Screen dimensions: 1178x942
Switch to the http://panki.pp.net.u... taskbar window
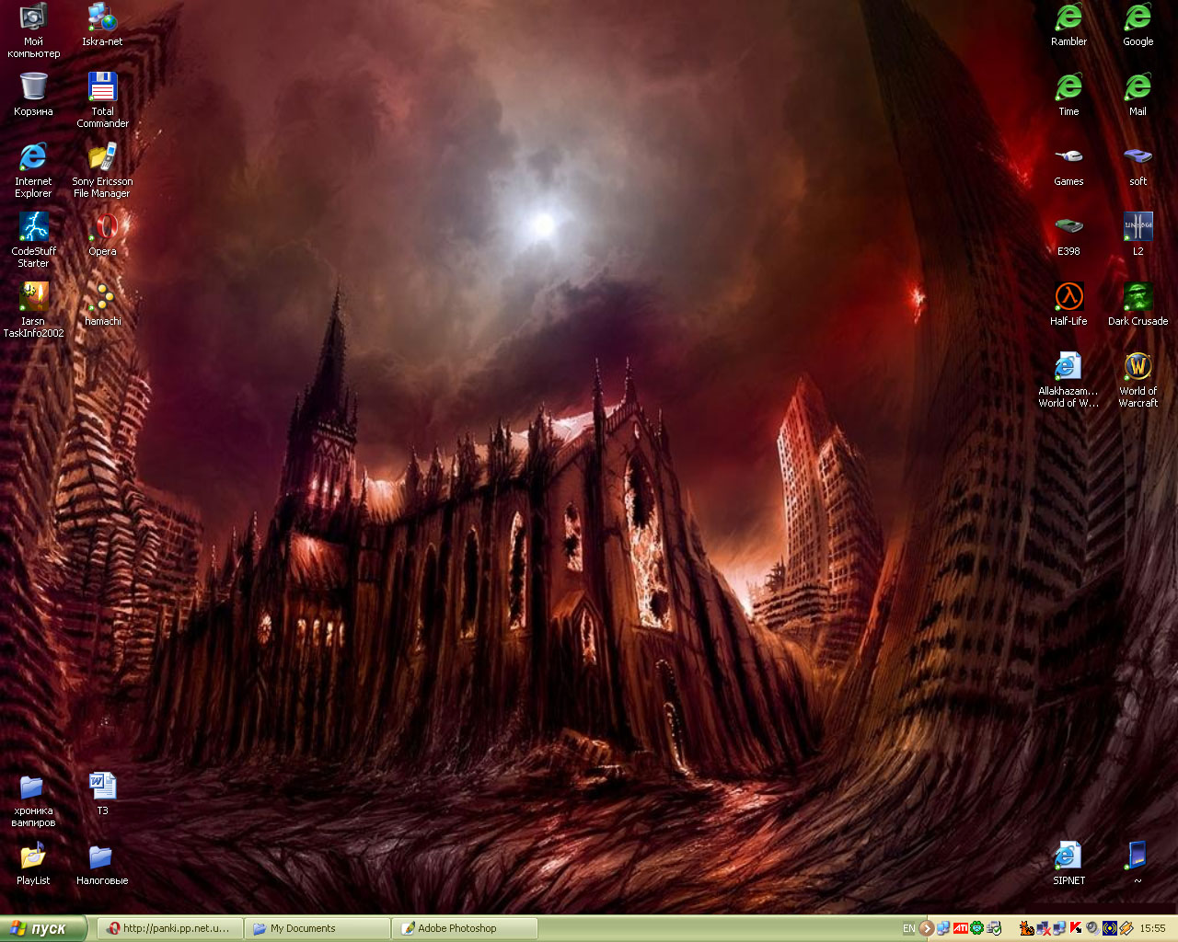point(170,928)
